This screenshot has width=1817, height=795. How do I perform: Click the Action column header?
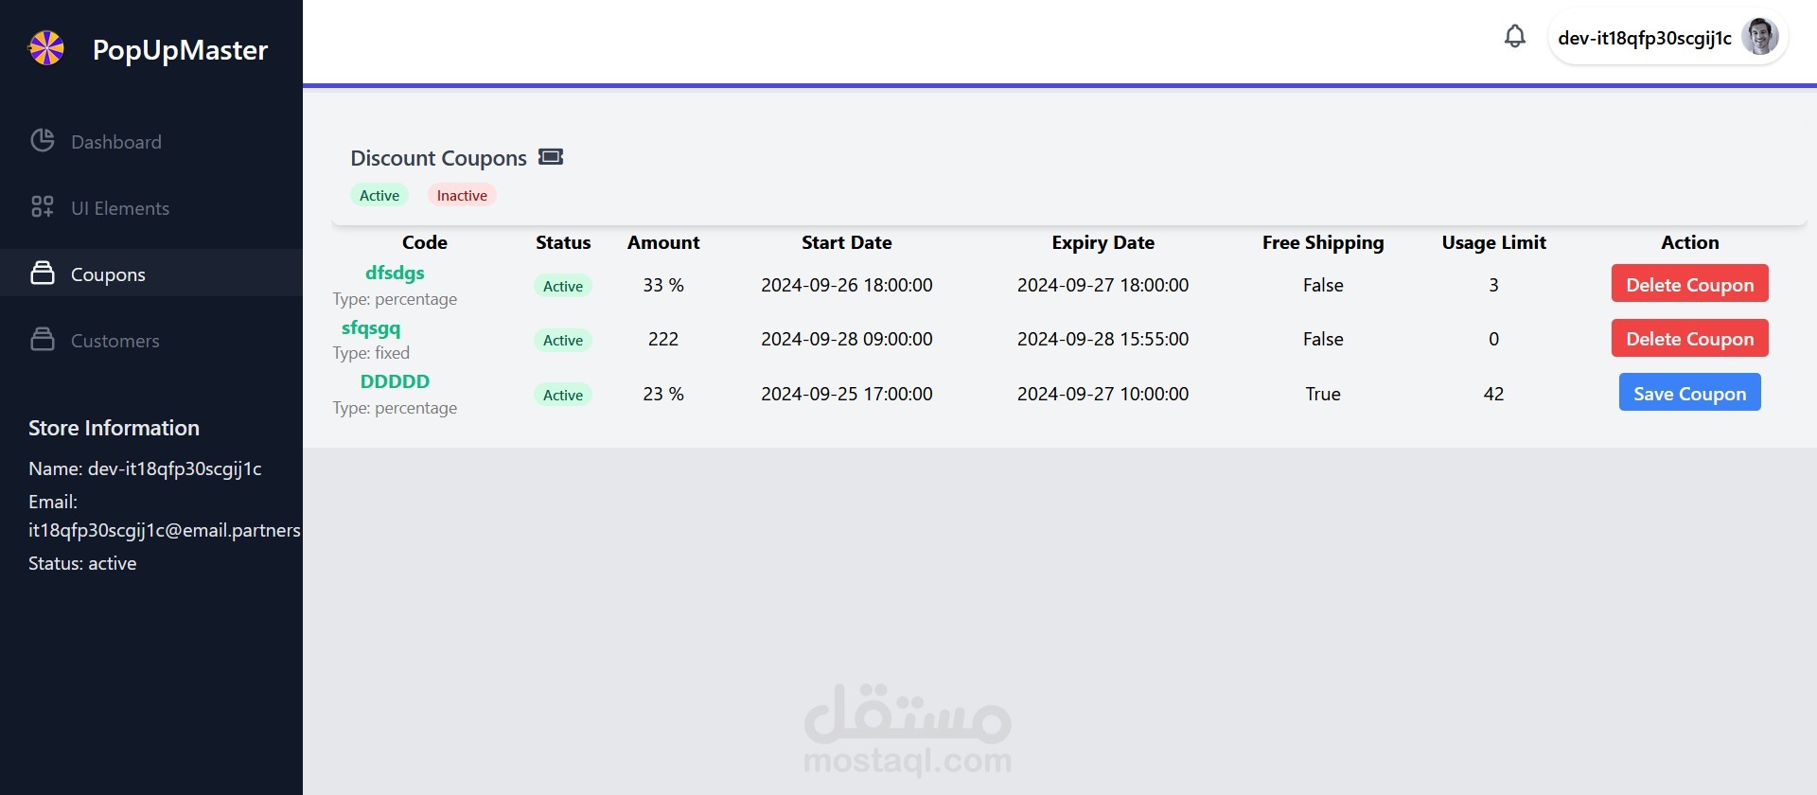pos(1689,242)
